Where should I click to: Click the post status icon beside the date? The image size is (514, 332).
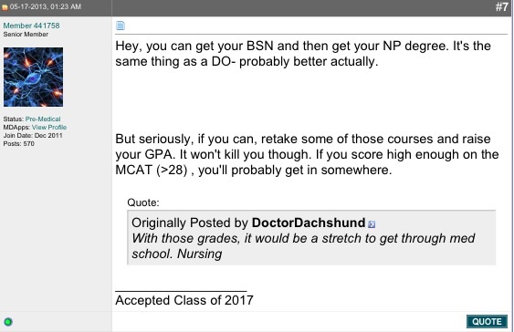(x=5, y=7)
